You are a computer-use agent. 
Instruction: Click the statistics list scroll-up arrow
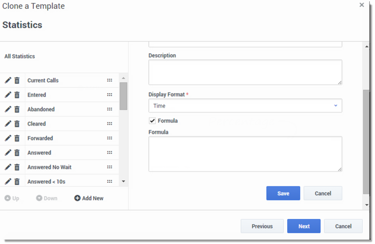123,78
